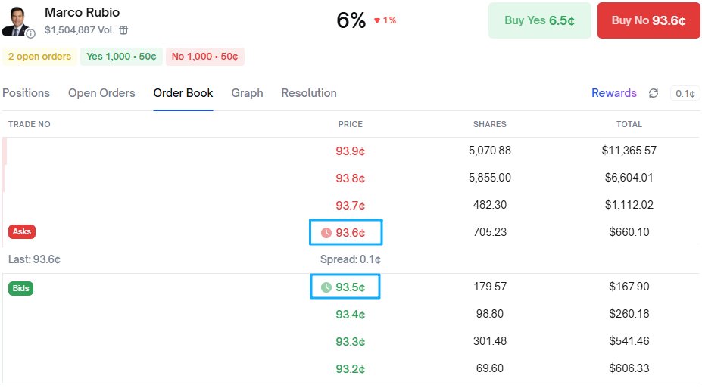702x388 pixels.
Task: View the Resolution tab
Action: pyautogui.click(x=309, y=93)
